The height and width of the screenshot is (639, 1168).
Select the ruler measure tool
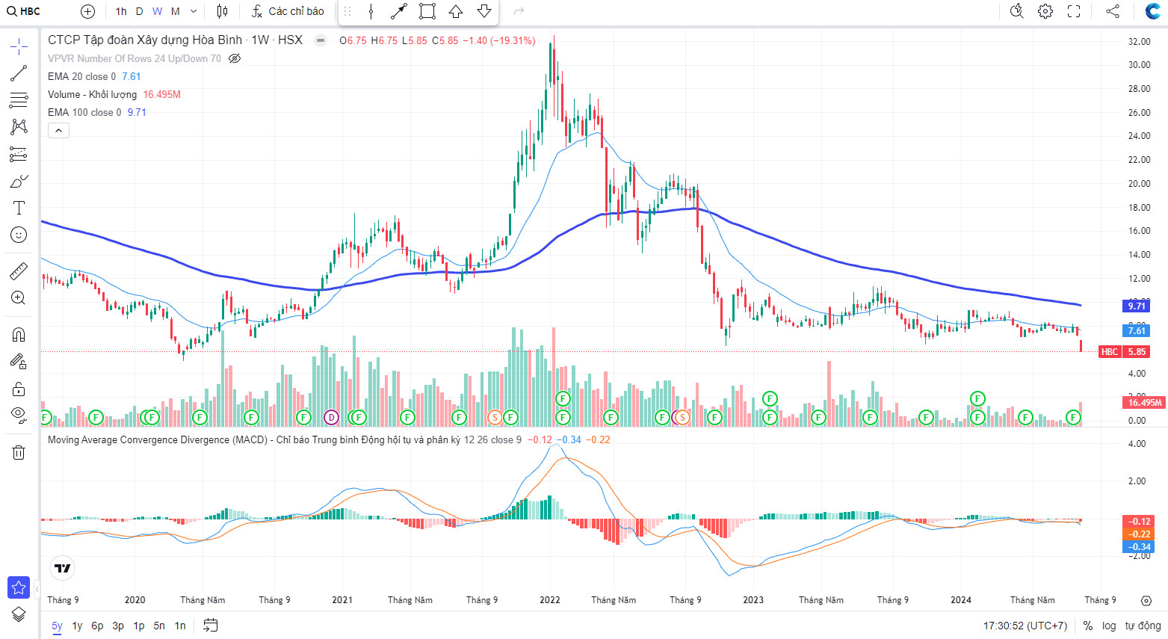click(19, 271)
